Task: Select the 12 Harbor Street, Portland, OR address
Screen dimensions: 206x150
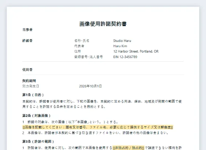Action: (x=136, y=51)
